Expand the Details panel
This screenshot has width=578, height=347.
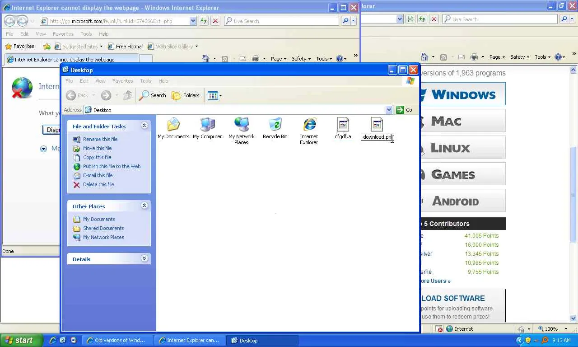coord(144,258)
